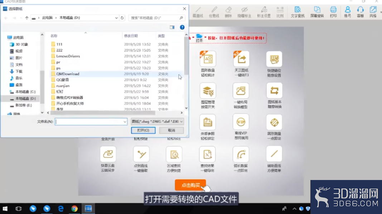This screenshot has width=382, height=214.
Task: Click the 离线VIP想用就用 icon
Action: point(241,122)
